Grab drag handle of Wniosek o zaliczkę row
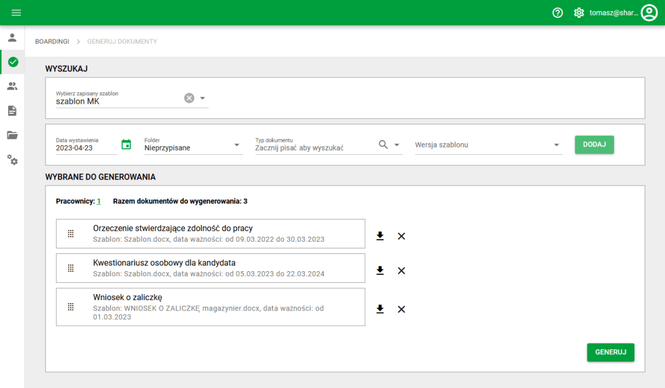 tap(71, 307)
